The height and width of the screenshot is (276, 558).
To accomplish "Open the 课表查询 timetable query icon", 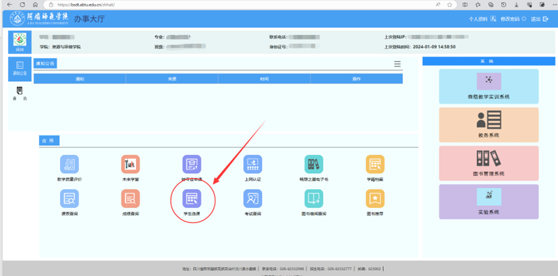I will click(69, 198).
